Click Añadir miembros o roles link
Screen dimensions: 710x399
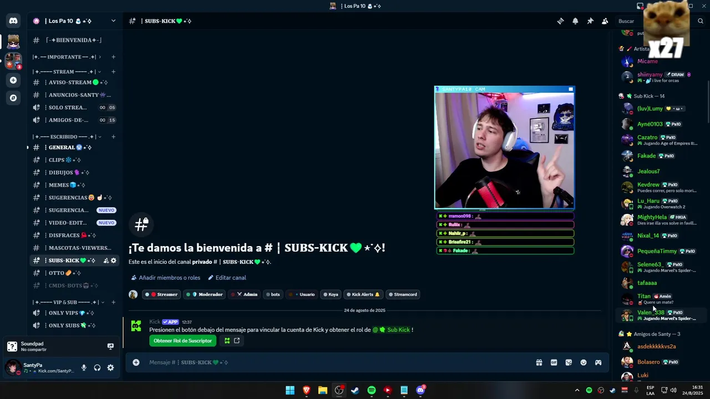pos(165,278)
